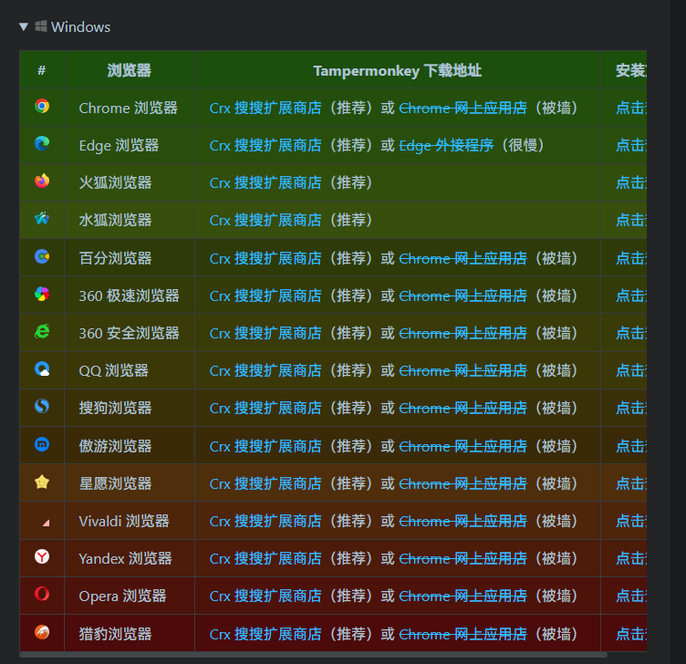Click the Yandex browser icon

pyautogui.click(x=42, y=557)
